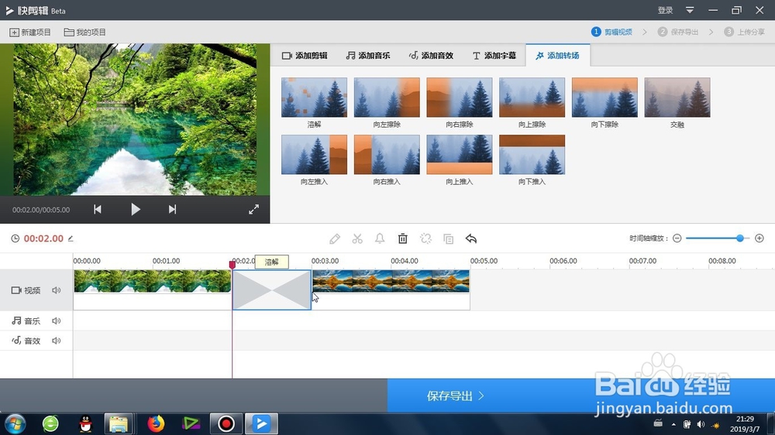Viewport: 775px width, 435px height.
Task: Jump to next frame in the preview
Action: [172, 209]
